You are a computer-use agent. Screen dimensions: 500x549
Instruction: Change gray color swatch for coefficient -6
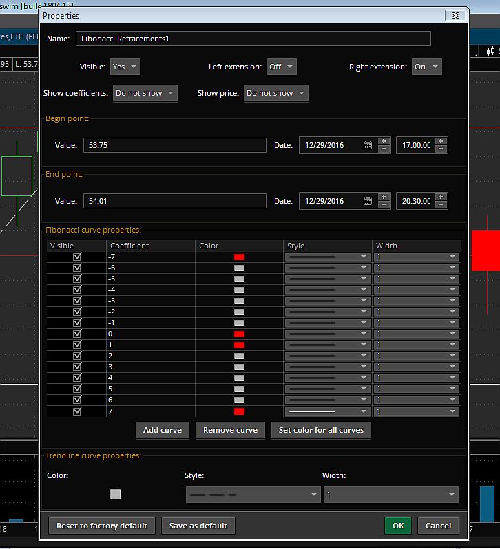(239, 268)
